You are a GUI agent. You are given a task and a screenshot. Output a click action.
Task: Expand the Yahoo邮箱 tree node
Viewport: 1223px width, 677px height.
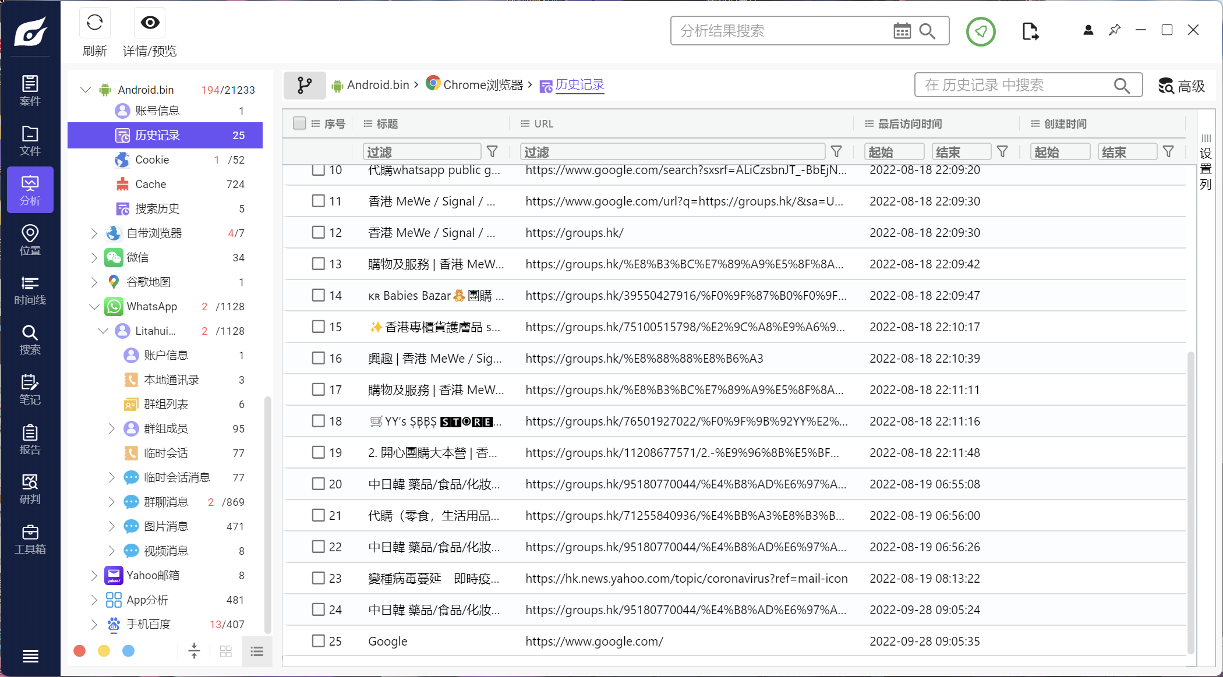coord(94,576)
